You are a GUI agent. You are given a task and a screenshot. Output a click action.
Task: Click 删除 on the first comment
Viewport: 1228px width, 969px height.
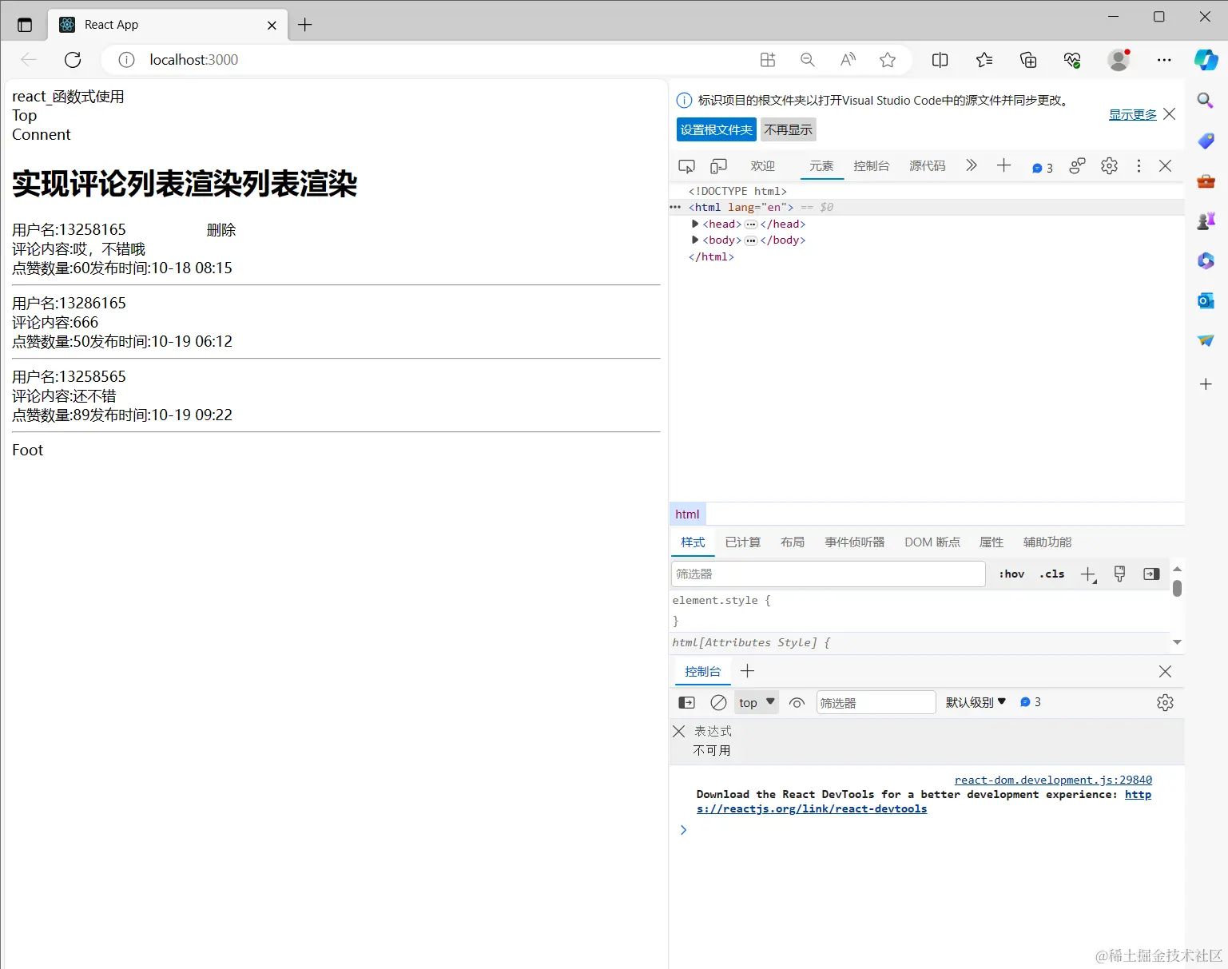coord(221,230)
